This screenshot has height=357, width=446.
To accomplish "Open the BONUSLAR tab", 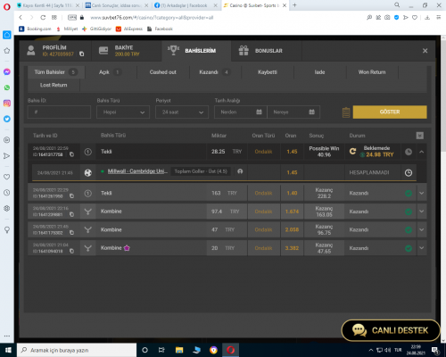I will 267,51.
